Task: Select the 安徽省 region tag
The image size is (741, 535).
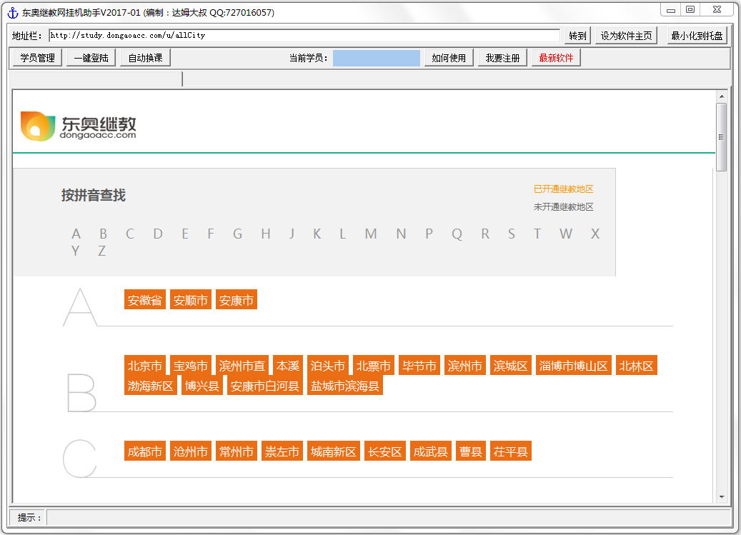Action: tap(145, 301)
